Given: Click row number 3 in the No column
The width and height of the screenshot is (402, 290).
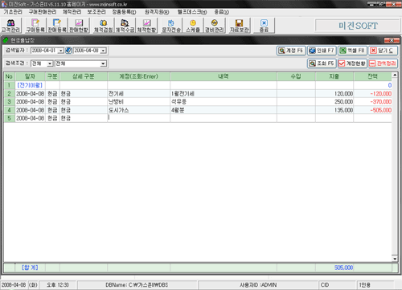Looking at the screenshot, I should (x=10, y=102).
